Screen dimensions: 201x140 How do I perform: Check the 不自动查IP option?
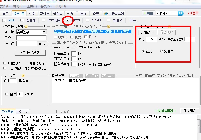pyautogui.click(x=5, y=68)
